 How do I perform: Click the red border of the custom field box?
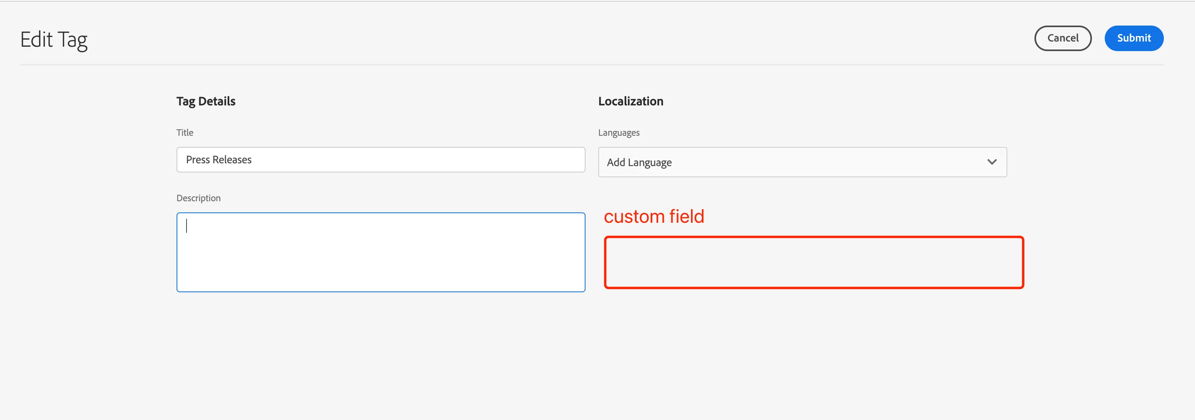(x=813, y=238)
